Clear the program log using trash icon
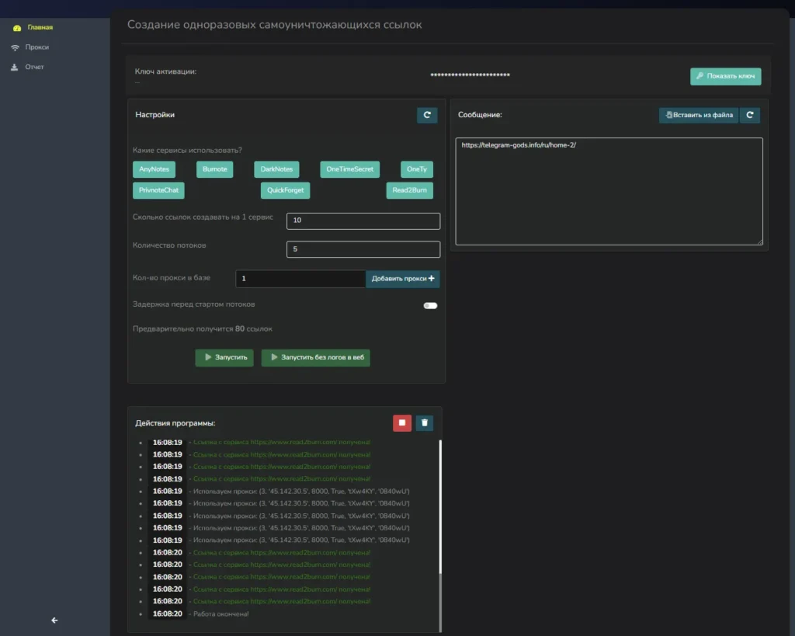795x636 pixels. (x=424, y=422)
